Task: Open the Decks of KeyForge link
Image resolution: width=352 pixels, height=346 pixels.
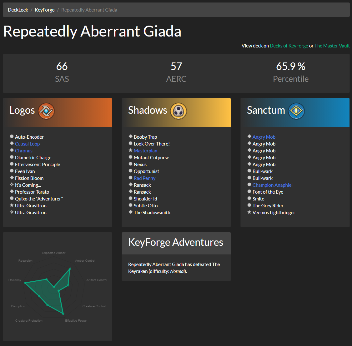Action: point(289,46)
